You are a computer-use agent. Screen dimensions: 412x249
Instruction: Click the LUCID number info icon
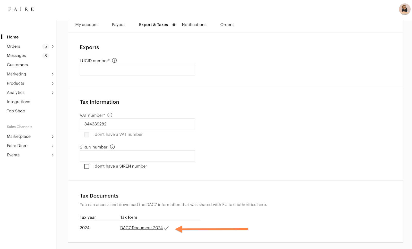(115, 61)
